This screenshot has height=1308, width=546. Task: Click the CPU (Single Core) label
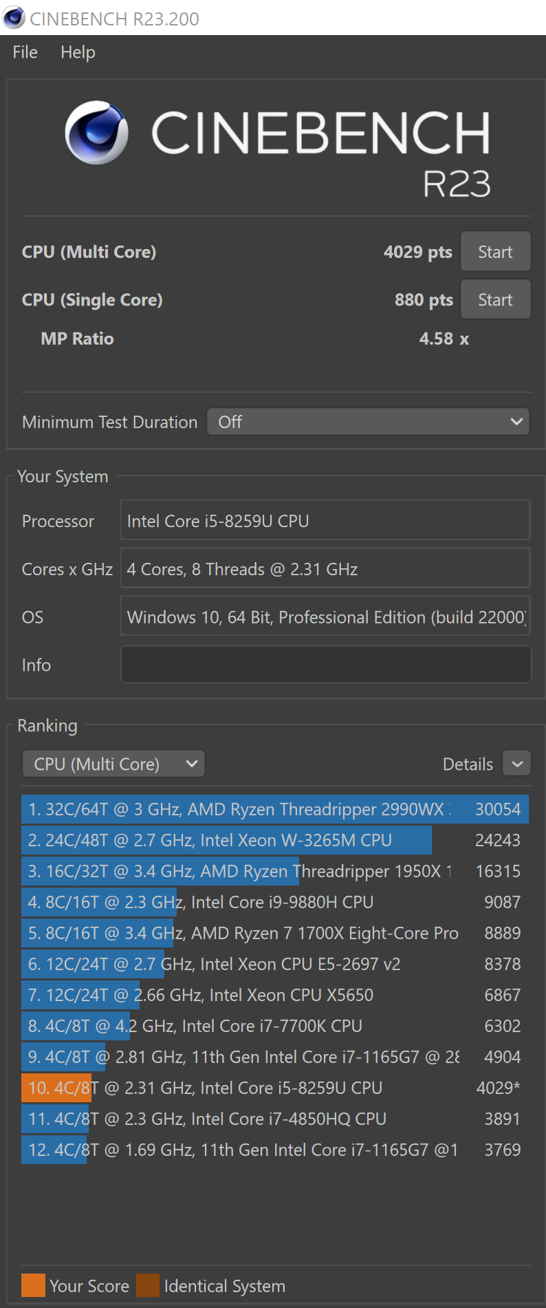(x=92, y=300)
